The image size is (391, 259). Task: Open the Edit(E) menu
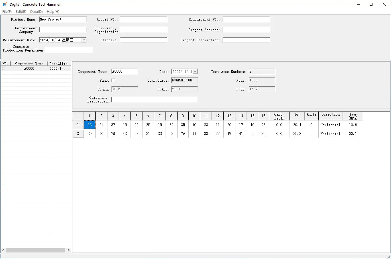tap(21, 12)
